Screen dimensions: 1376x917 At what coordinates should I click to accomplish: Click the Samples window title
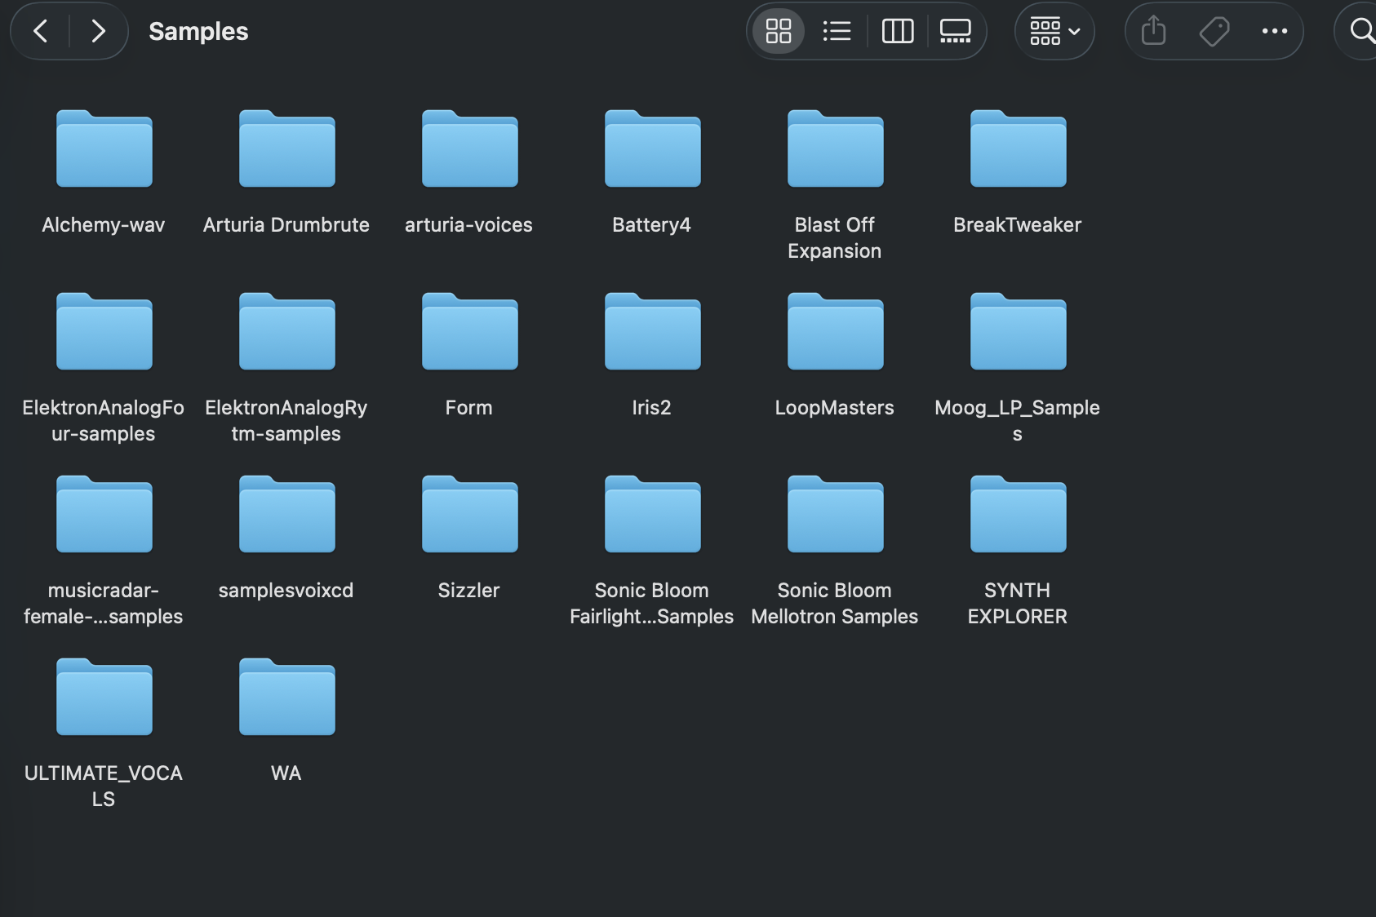[198, 32]
